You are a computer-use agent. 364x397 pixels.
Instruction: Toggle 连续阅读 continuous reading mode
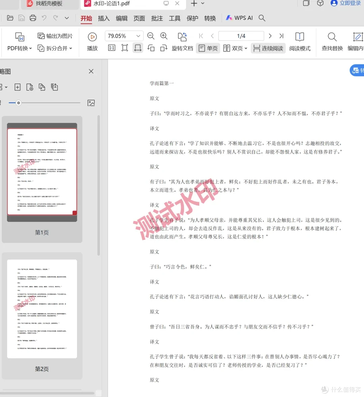click(x=268, y=48)
